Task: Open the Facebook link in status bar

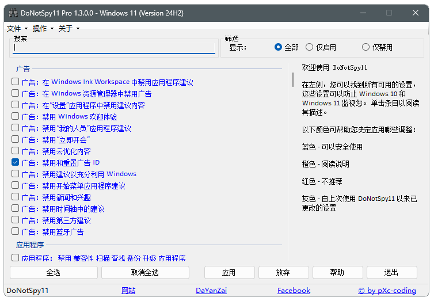Action: (294, 291)
